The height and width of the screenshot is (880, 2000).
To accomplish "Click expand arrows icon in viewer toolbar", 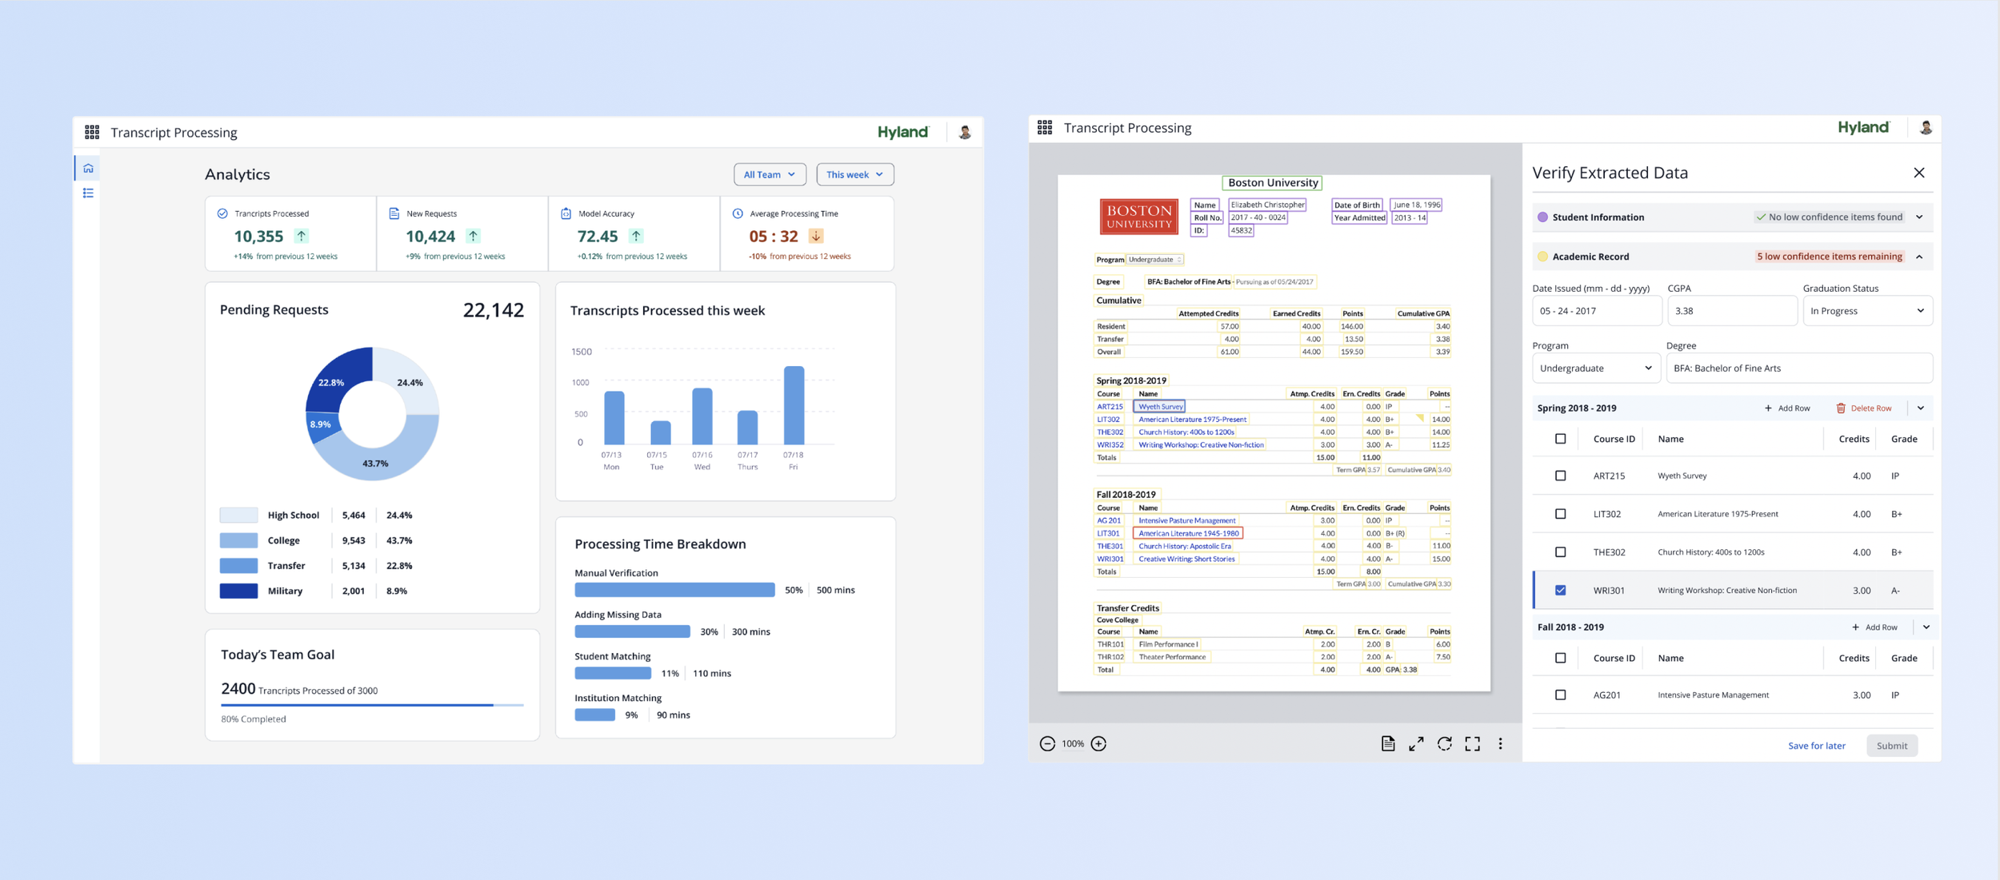I will click(x=1416, y=744).
